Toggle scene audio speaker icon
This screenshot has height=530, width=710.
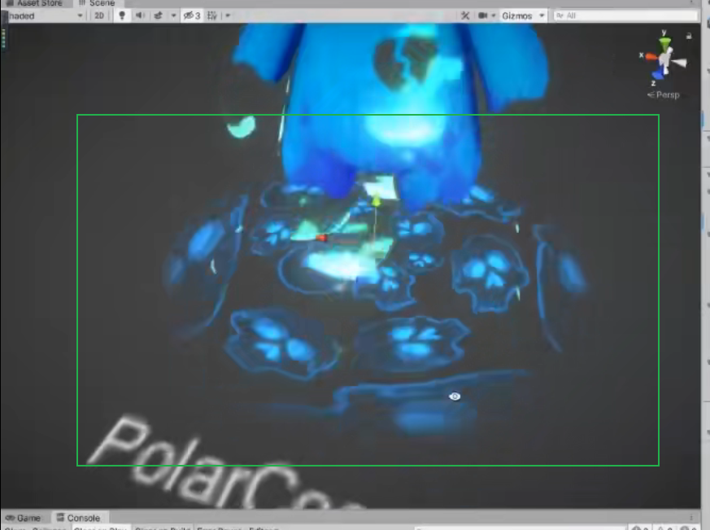coord(140,15)
